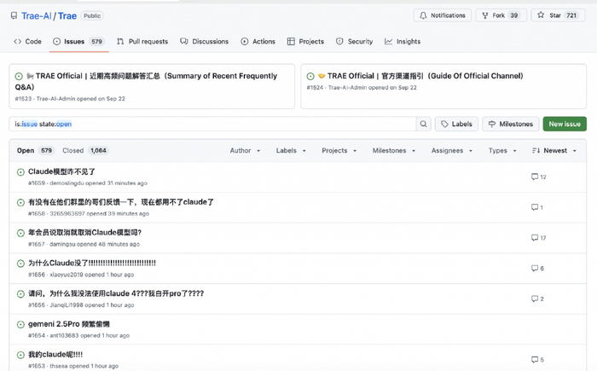597x371 pixels.
Task: Create a New issue
Action: pos(565,124)
